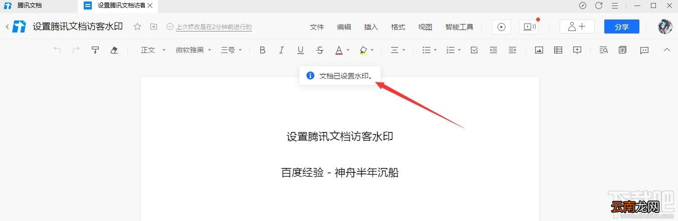Open the 编辑 menu
678x221 pixels.
click(x=344, y=27)
